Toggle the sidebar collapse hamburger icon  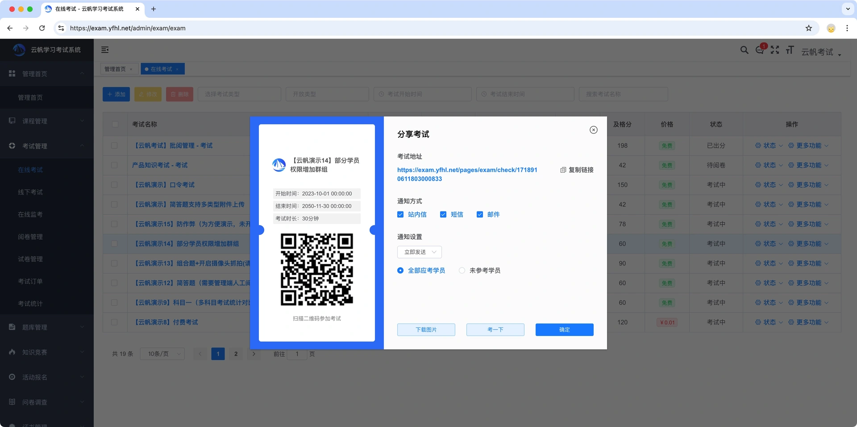click(105, 50)
